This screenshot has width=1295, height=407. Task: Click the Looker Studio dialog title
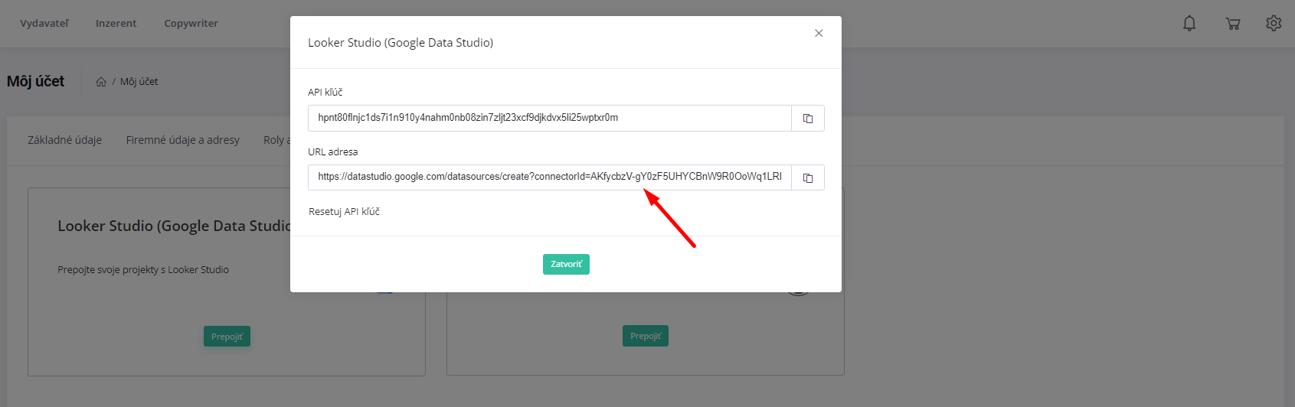coord(401,43)
